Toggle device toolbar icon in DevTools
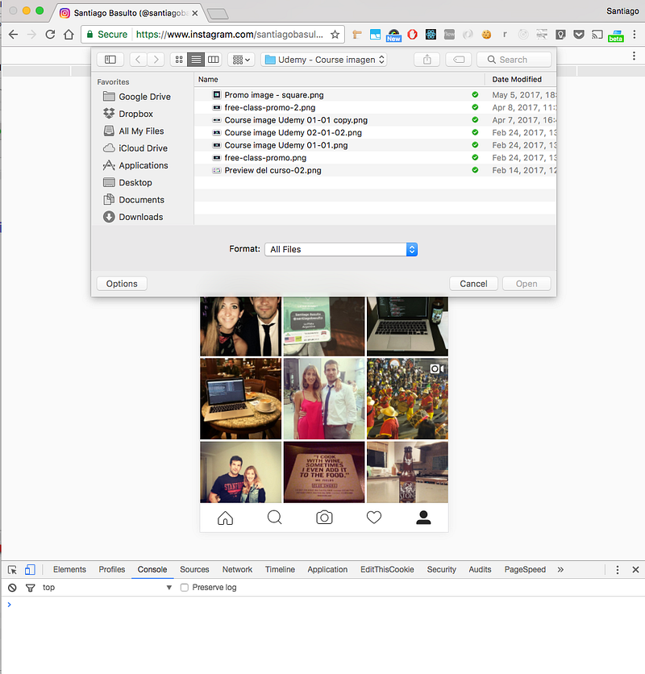The image size is (645, 674). 30,569
